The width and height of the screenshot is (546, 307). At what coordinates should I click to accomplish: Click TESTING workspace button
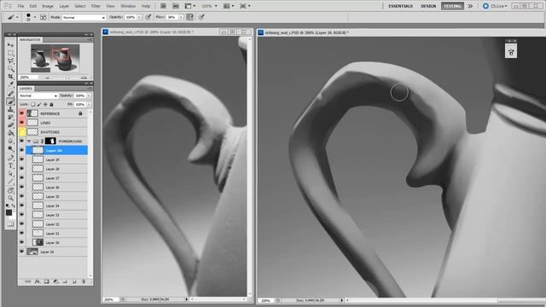tap(452, 6)
